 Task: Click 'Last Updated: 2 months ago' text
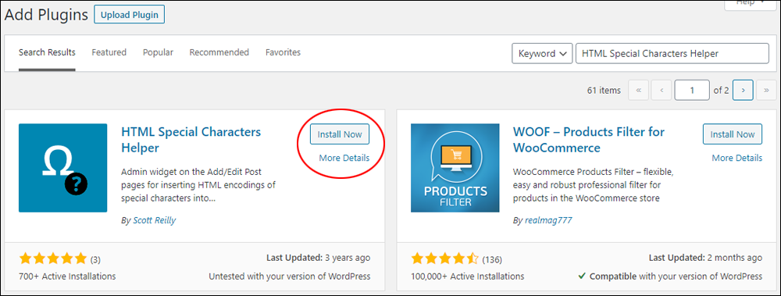[705, 259]
